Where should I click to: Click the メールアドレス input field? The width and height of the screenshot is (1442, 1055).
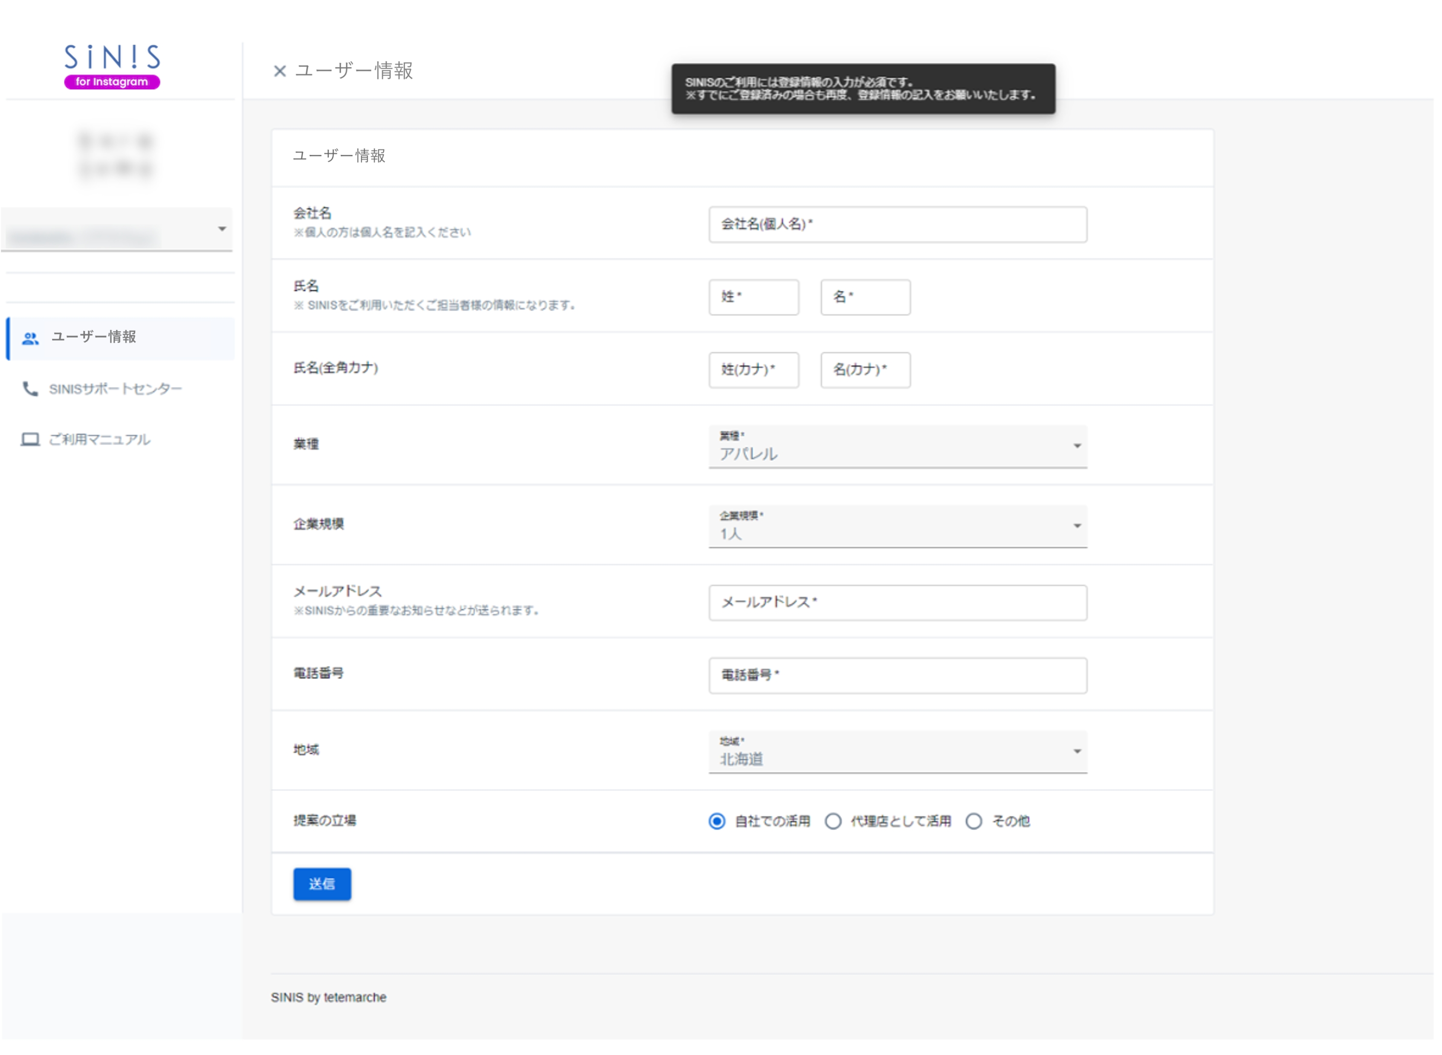[897, 602]
